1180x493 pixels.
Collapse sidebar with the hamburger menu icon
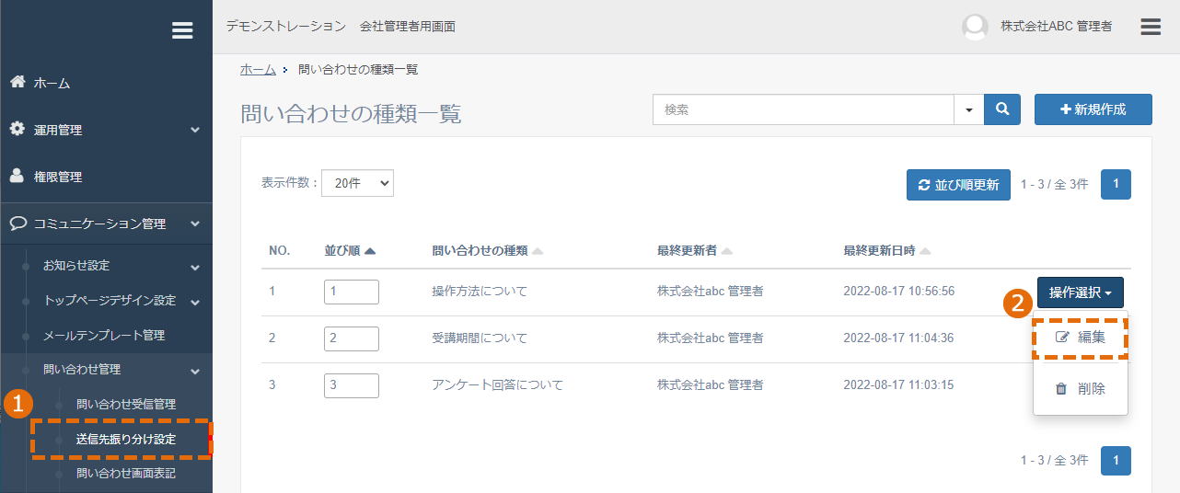pos(182,30)
